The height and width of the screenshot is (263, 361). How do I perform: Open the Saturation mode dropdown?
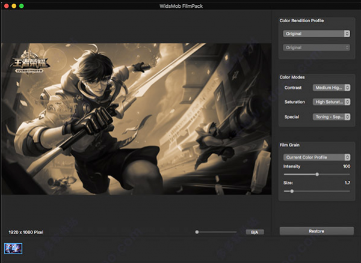pyautogui.click(x=331, y=102)
